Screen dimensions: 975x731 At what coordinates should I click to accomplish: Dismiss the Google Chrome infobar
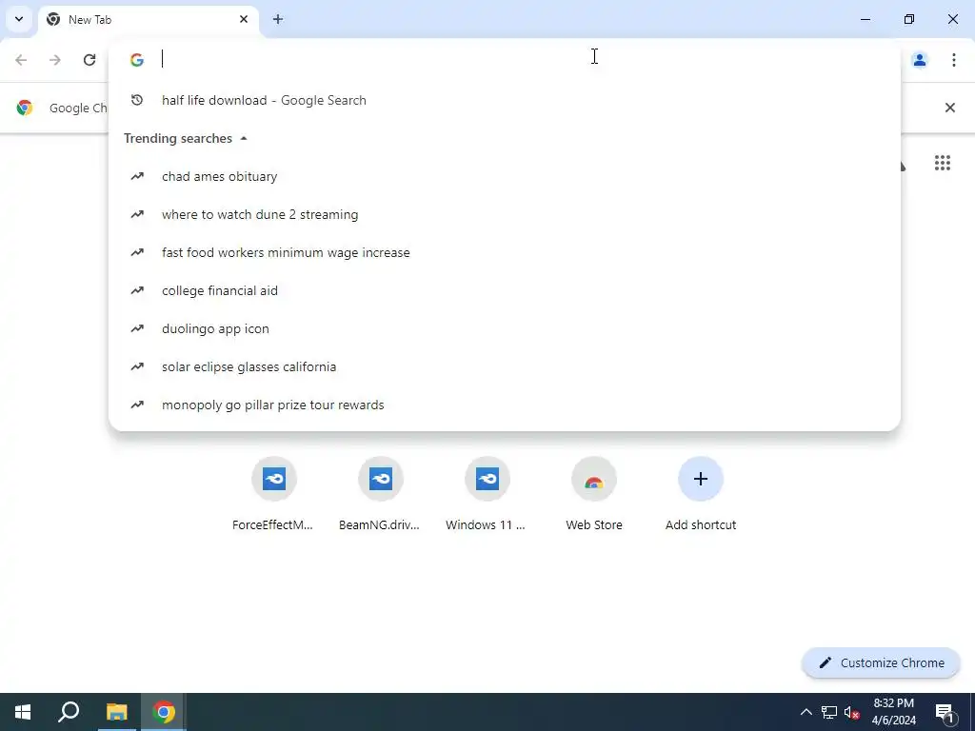949,108
